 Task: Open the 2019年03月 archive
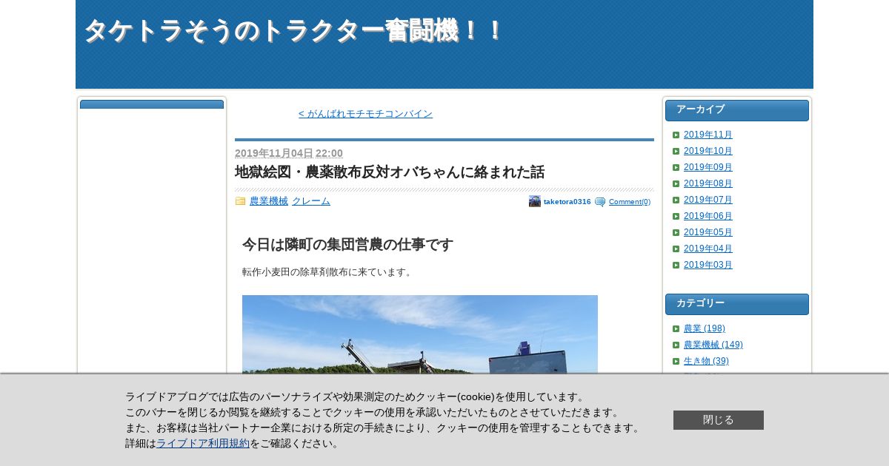pyautogui.click(x=708, y=265)
